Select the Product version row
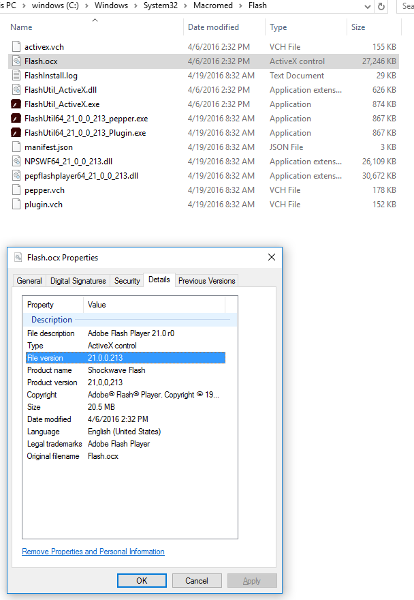The width and height of the screenshot is (414, 600). point(125,382)
